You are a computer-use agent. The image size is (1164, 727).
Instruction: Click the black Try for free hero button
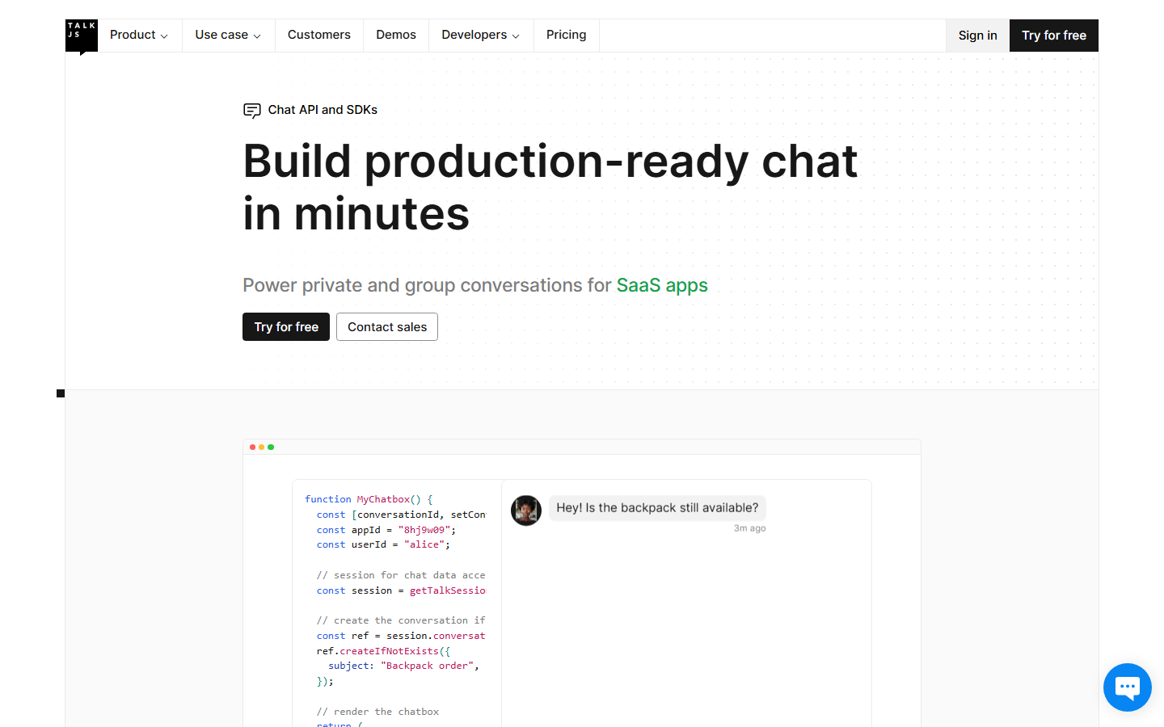pyautogui.click(x=285, y=326)
